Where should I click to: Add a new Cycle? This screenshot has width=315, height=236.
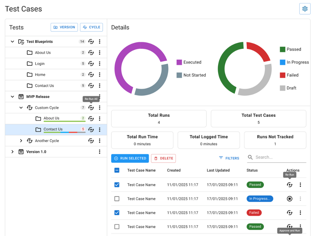click(x=91, y=27)
